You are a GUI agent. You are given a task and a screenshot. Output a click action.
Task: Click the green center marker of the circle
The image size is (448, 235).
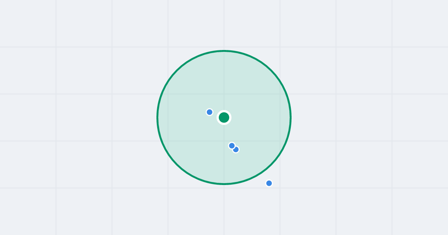click(x=224, y=117)
